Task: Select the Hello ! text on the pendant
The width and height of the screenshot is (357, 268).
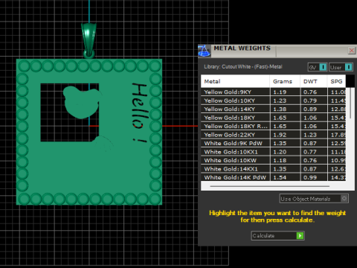Action: (140, 112)
